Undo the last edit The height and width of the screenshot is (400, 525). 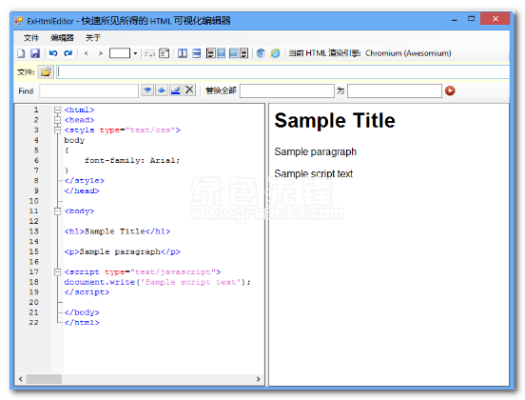point(53,53)
